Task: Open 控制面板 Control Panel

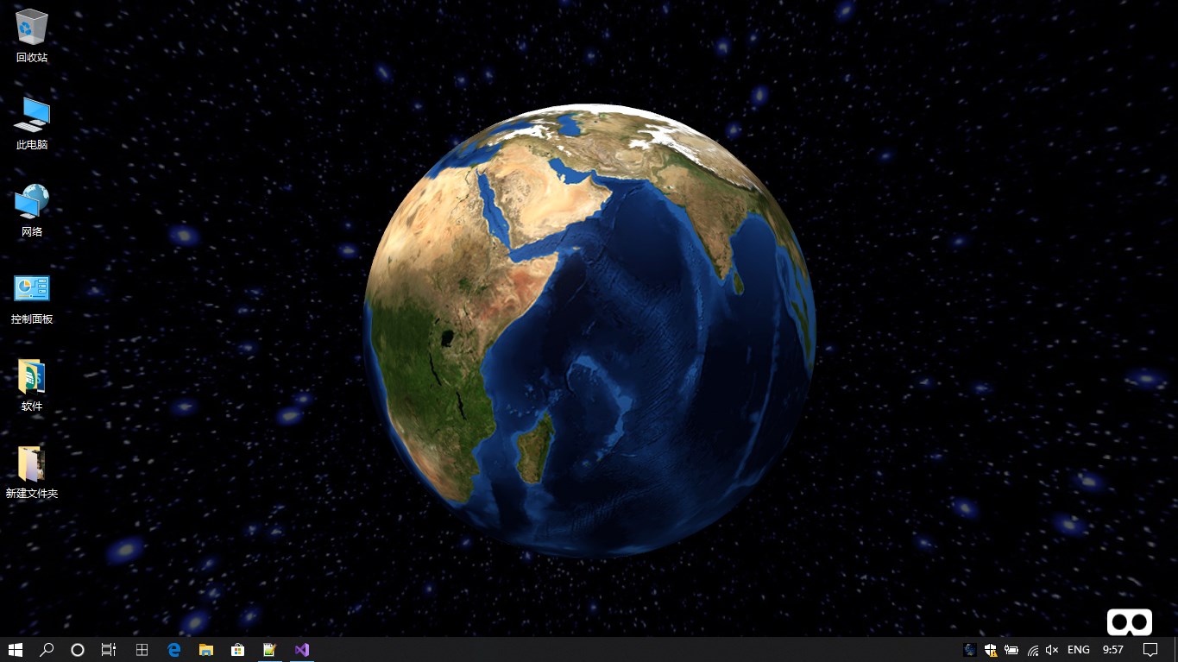Action: 31,287
